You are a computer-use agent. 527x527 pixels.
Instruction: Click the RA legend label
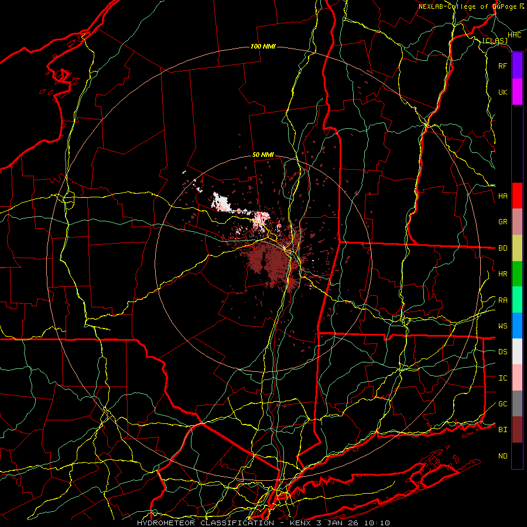[502, 300]
